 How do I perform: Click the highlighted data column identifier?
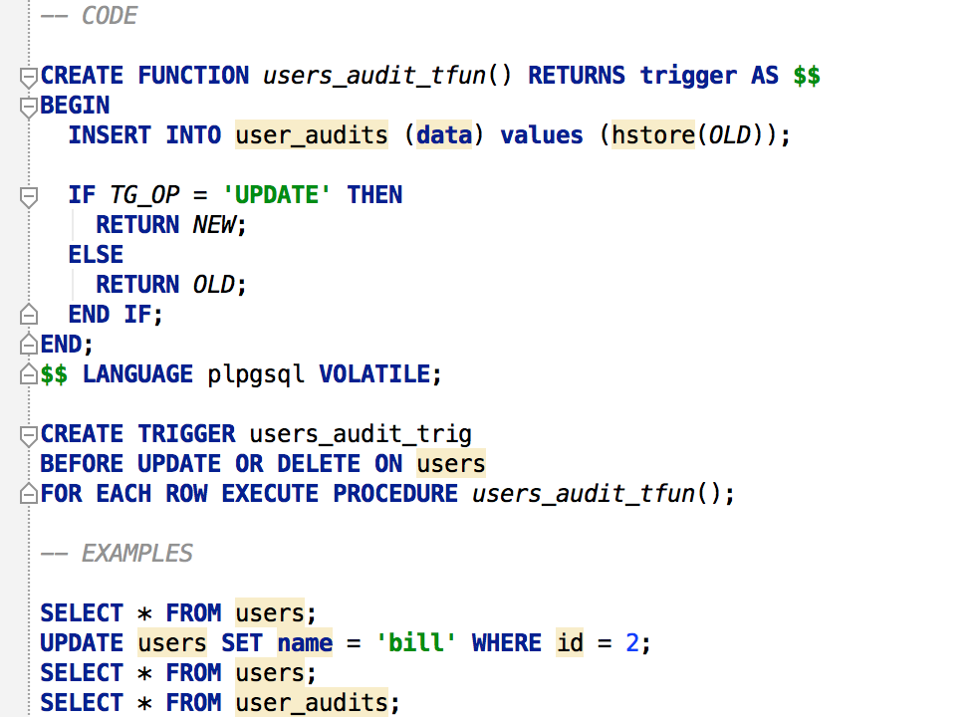coord(443,134)
